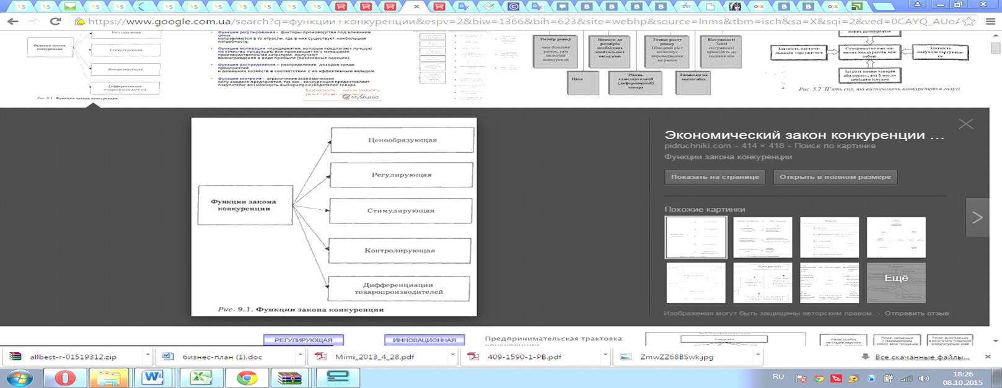Open the 'РЕГУЛИРУЮЩАЯ' image result below
The image size is (1002, 388).
tap(304, 340)
